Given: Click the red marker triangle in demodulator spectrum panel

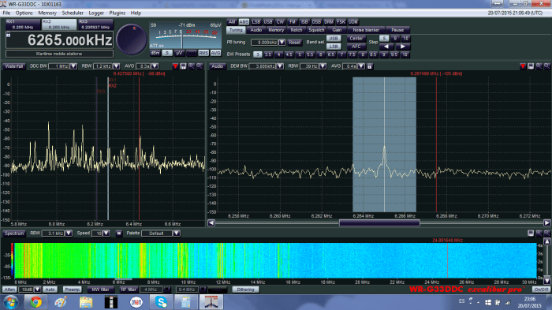Looking at the screenshot, I should (523, 66).
